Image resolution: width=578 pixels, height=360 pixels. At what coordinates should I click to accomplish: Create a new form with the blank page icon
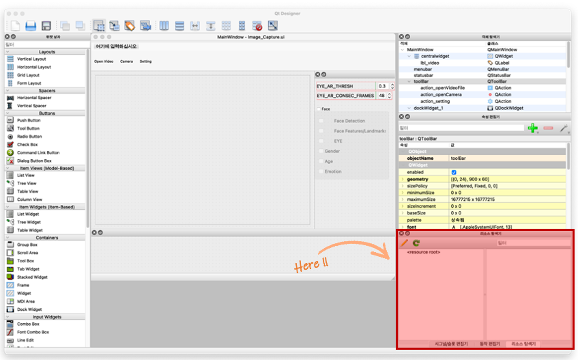tap(15, 25)
